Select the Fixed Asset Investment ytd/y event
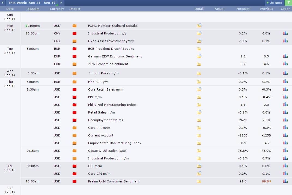The width and height of the screenshot is (292, 195). pyautogui.click(x=111, y=41)
